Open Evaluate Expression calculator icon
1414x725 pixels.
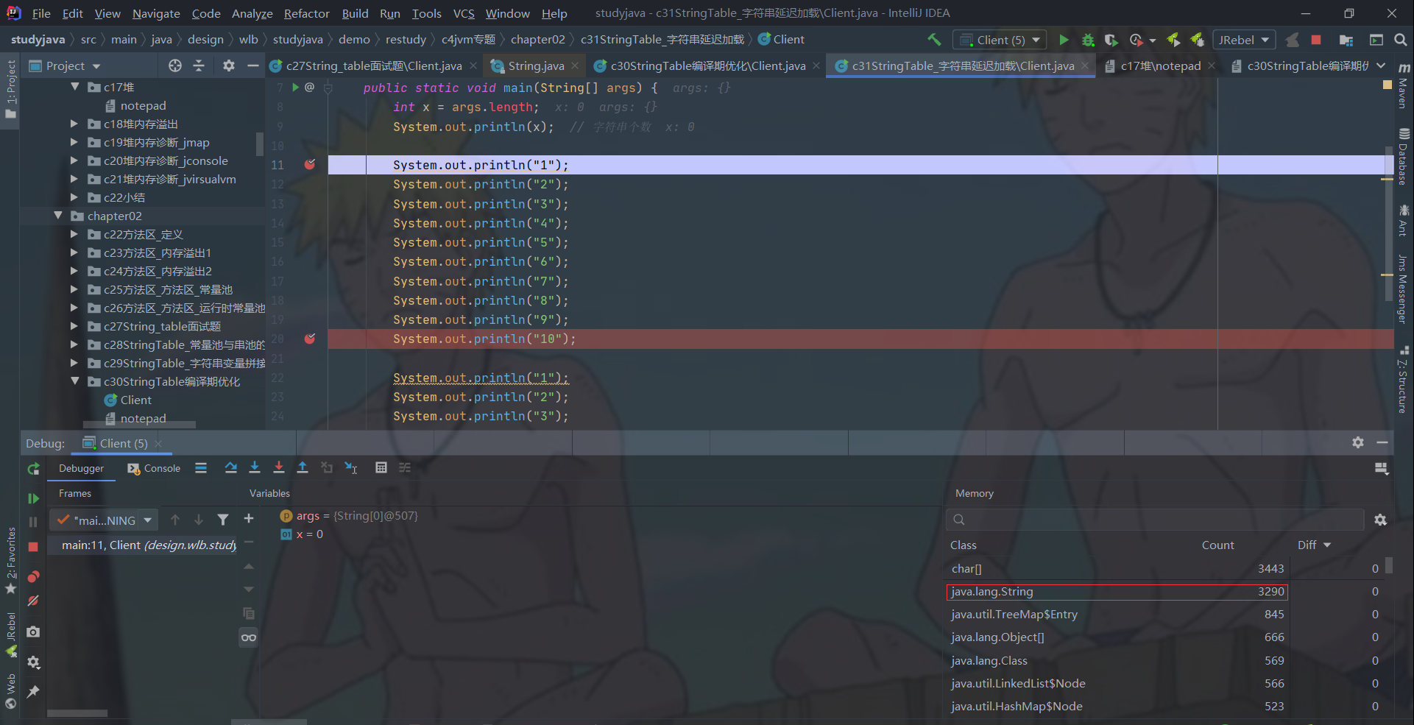381,467
